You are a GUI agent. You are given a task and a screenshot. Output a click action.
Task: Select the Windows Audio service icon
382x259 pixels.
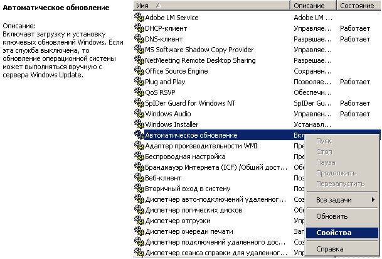point(139,114)
